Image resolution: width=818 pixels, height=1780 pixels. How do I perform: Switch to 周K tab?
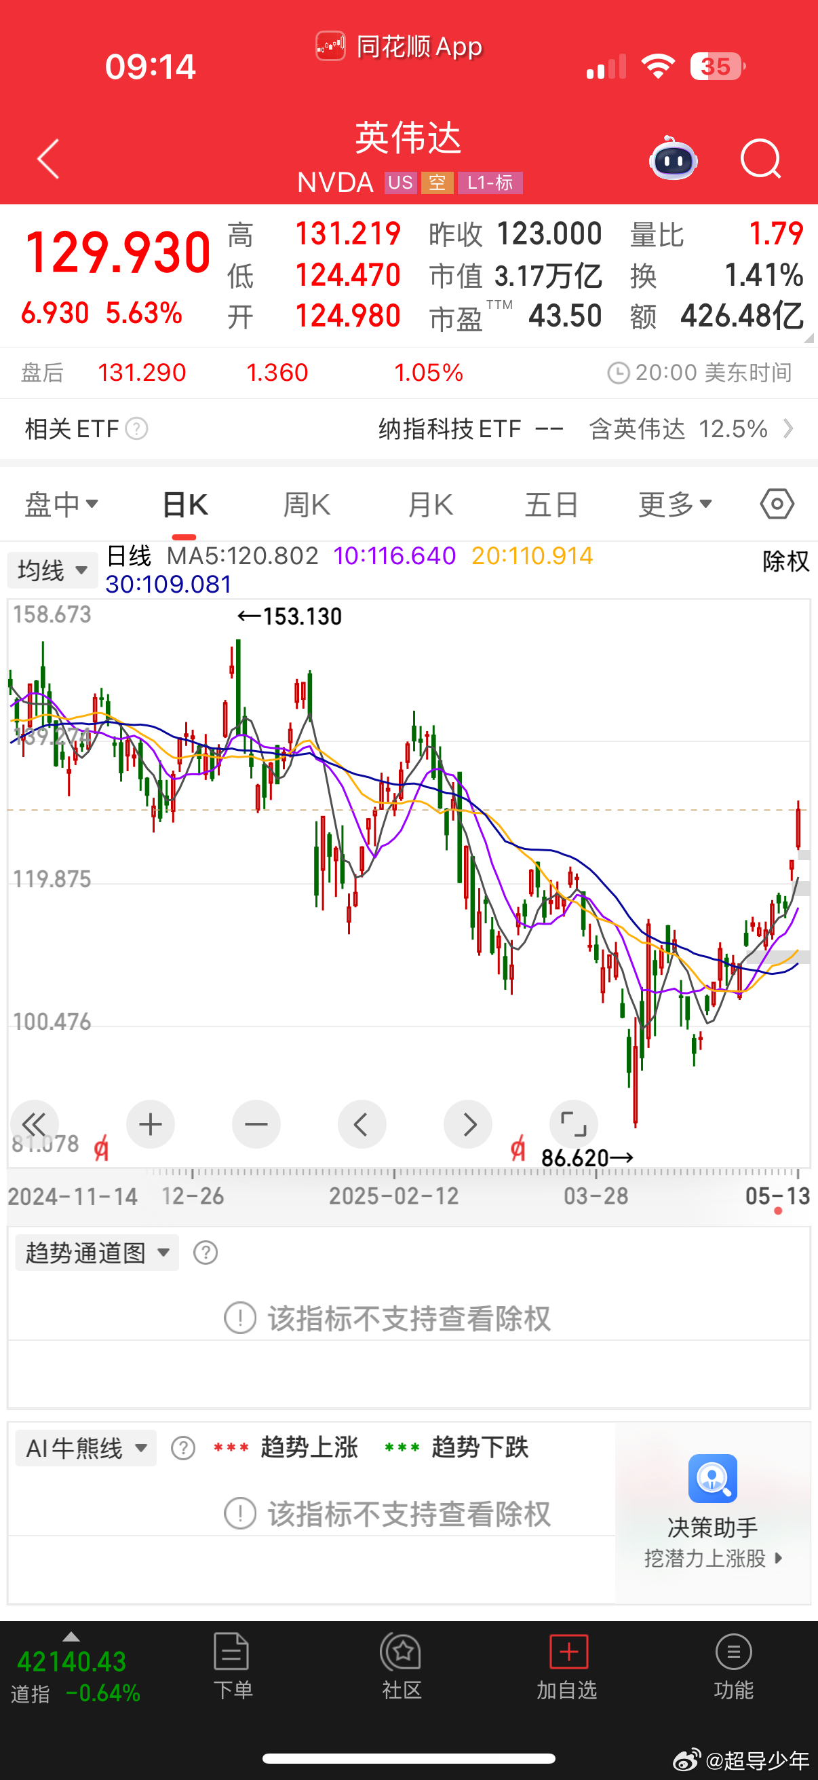307,505
